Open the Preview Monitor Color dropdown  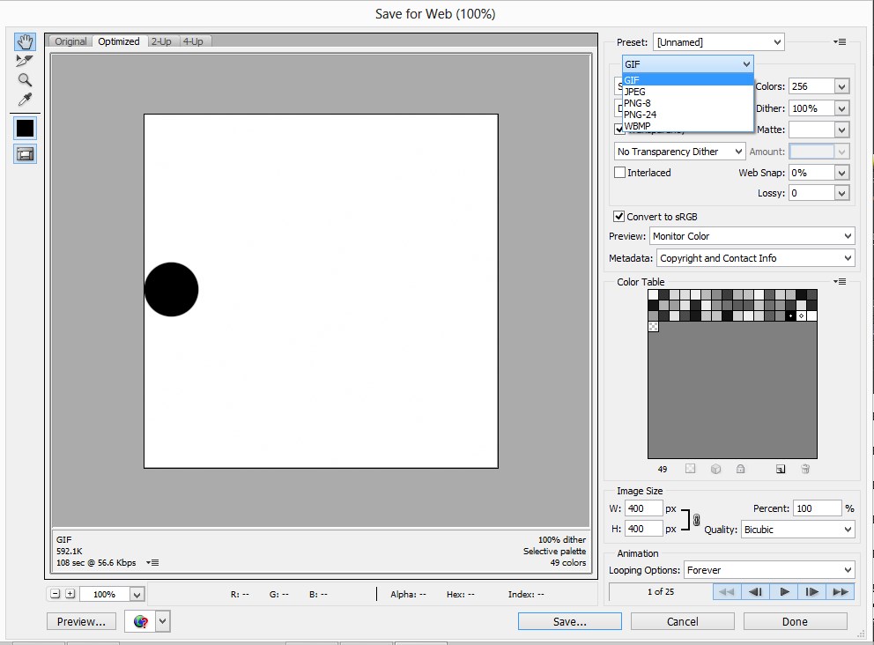click(752, 236)
